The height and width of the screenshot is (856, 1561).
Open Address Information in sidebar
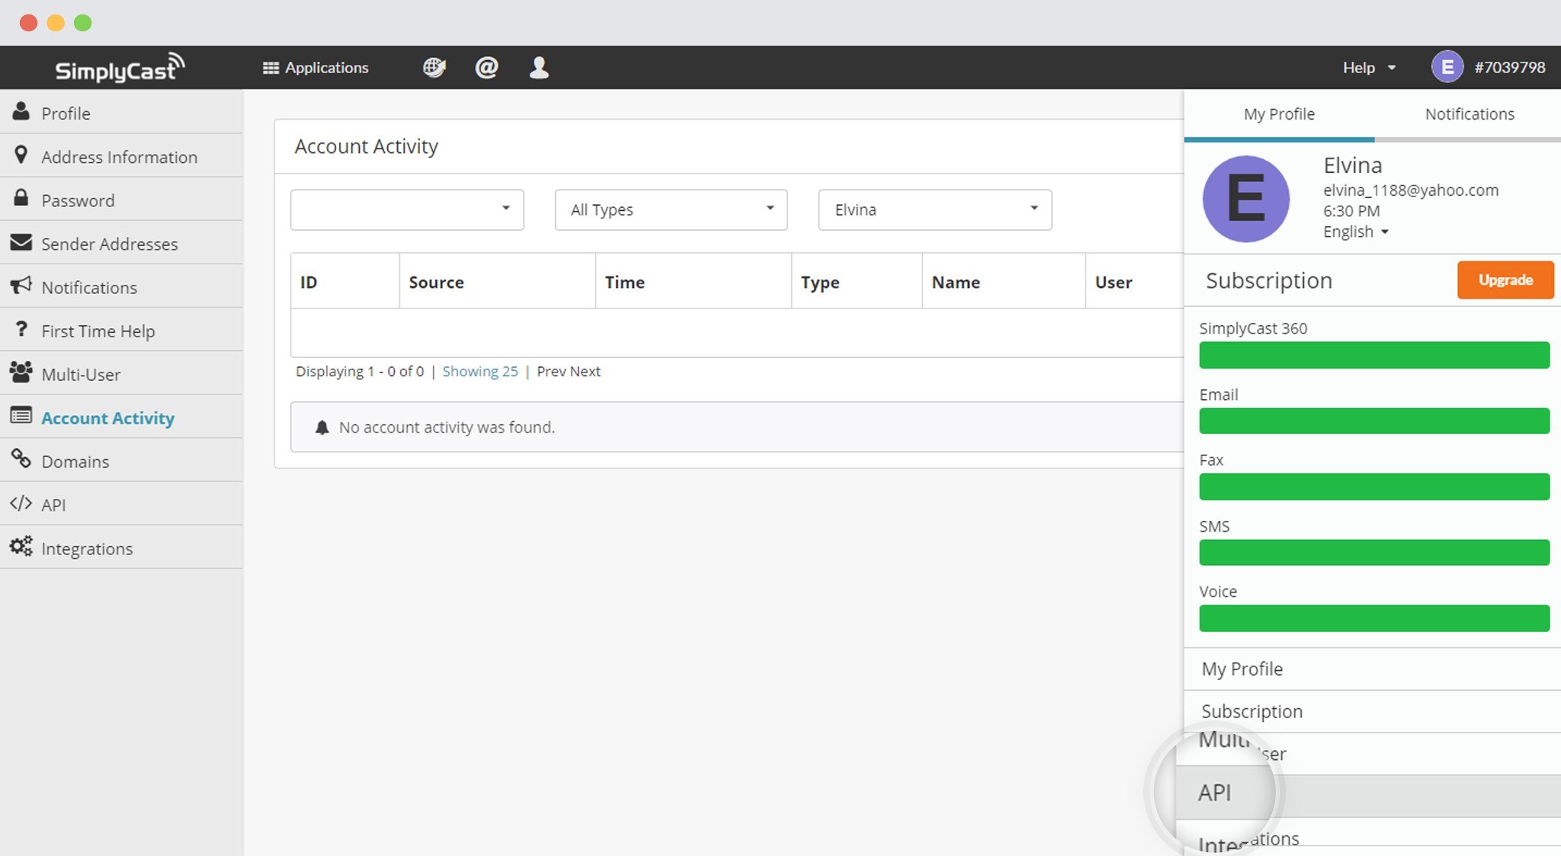(122, 155)
